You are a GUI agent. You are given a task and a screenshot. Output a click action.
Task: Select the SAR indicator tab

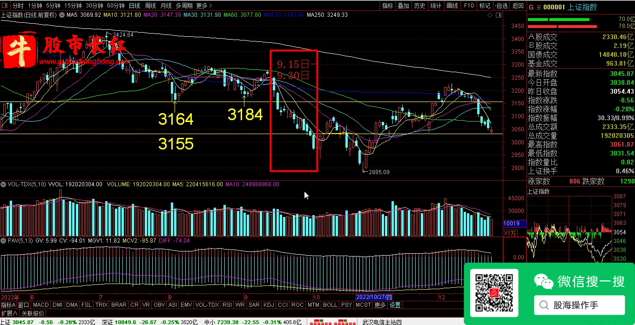(x=254, y=305)
